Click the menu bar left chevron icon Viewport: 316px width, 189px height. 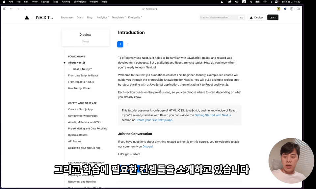point(271,2)
